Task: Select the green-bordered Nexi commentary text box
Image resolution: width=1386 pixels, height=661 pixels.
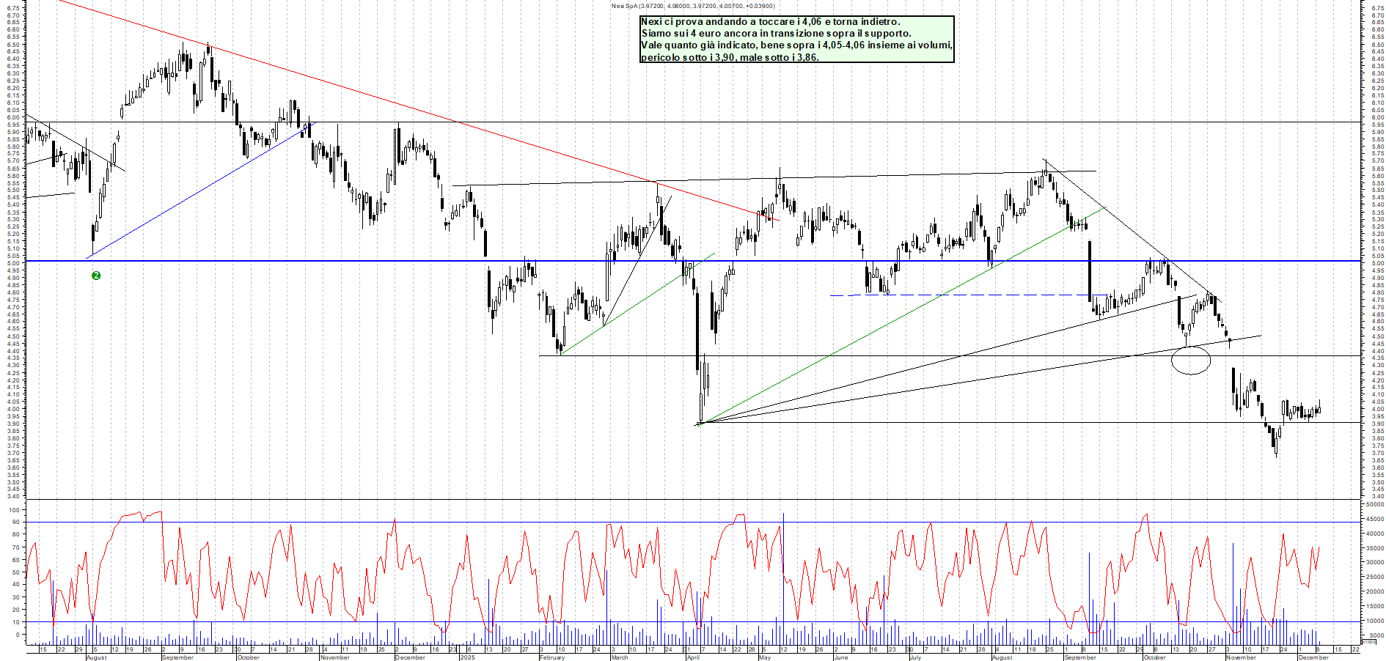Action: (x=796, y=40)
